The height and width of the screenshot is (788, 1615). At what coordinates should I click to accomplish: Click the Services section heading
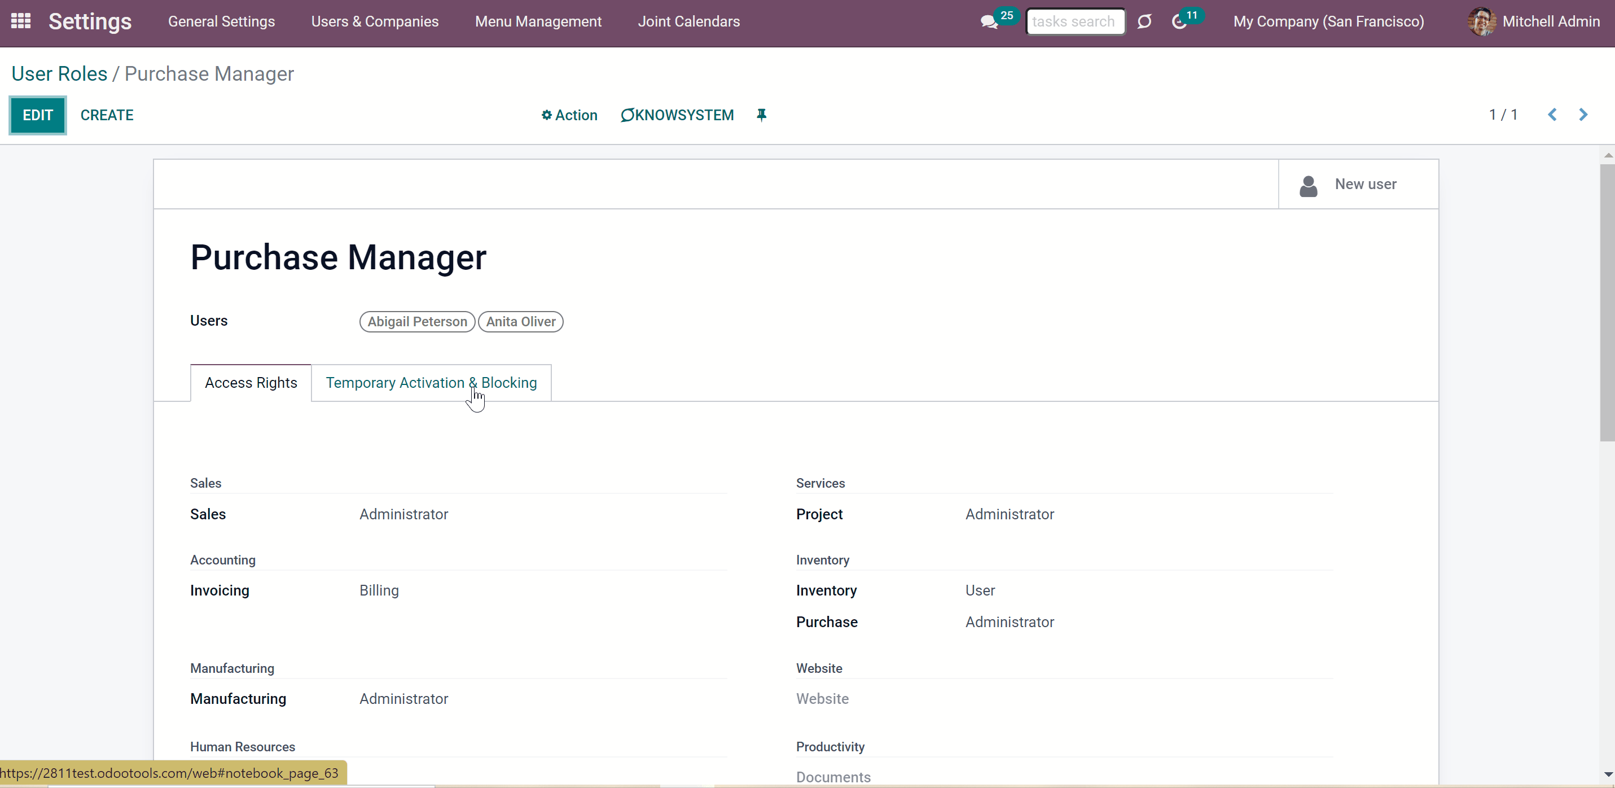[x=820, y=483]
